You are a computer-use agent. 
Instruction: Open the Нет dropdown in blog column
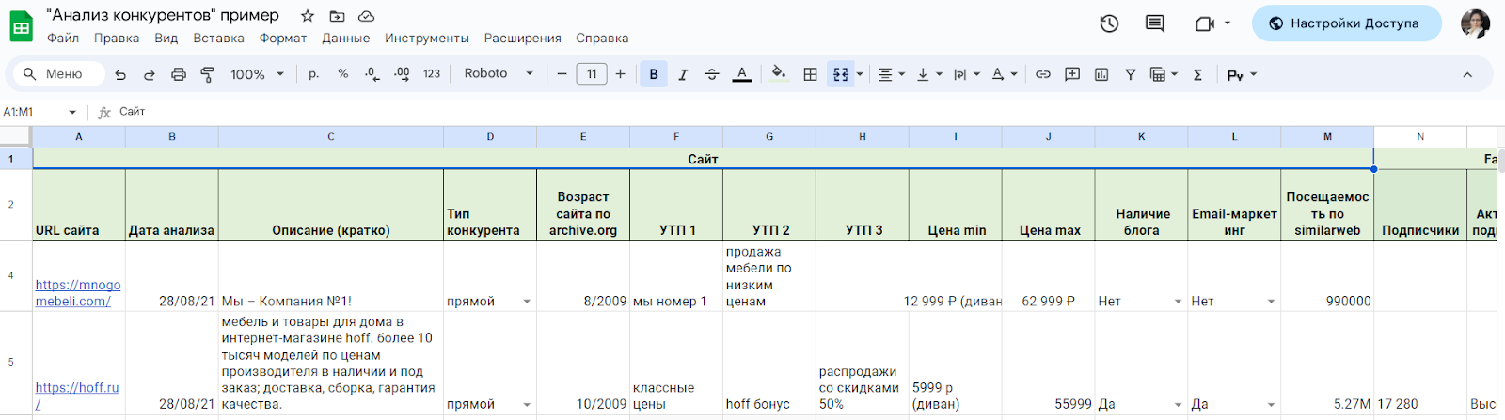coord(1178,302)
